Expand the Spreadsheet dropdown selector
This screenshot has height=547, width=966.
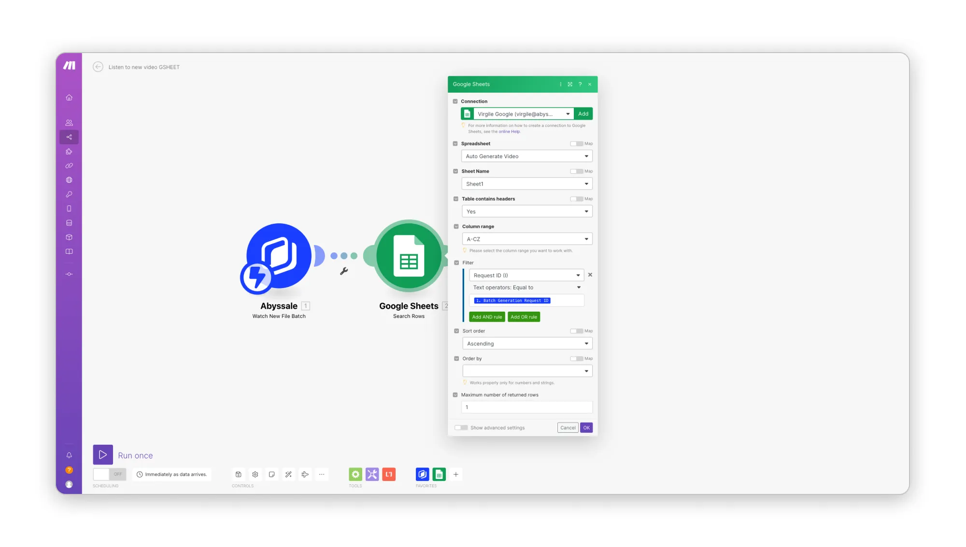click(x=586, y=156)
